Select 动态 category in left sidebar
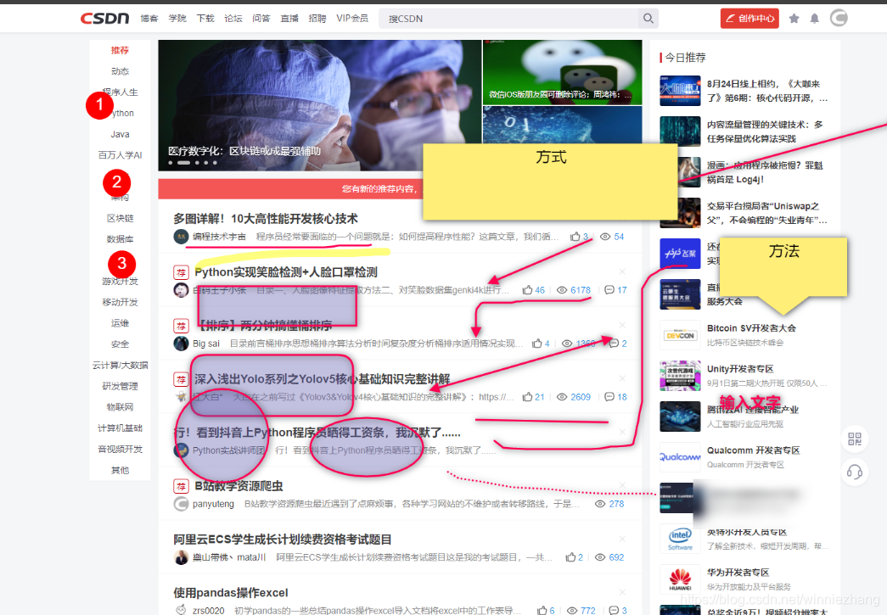Image resolution: width=887 pixels, height=615 pixels. click(x=120, y=71)
